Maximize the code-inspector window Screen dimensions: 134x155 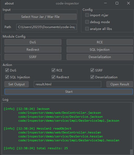[117, 3]
